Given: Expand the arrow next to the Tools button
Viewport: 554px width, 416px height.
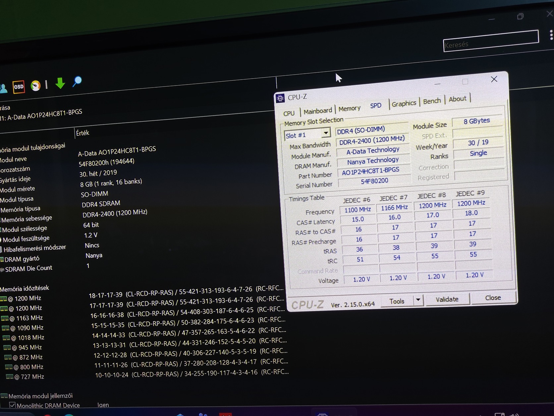Looking at the screenshot, I should click(418, 300).
